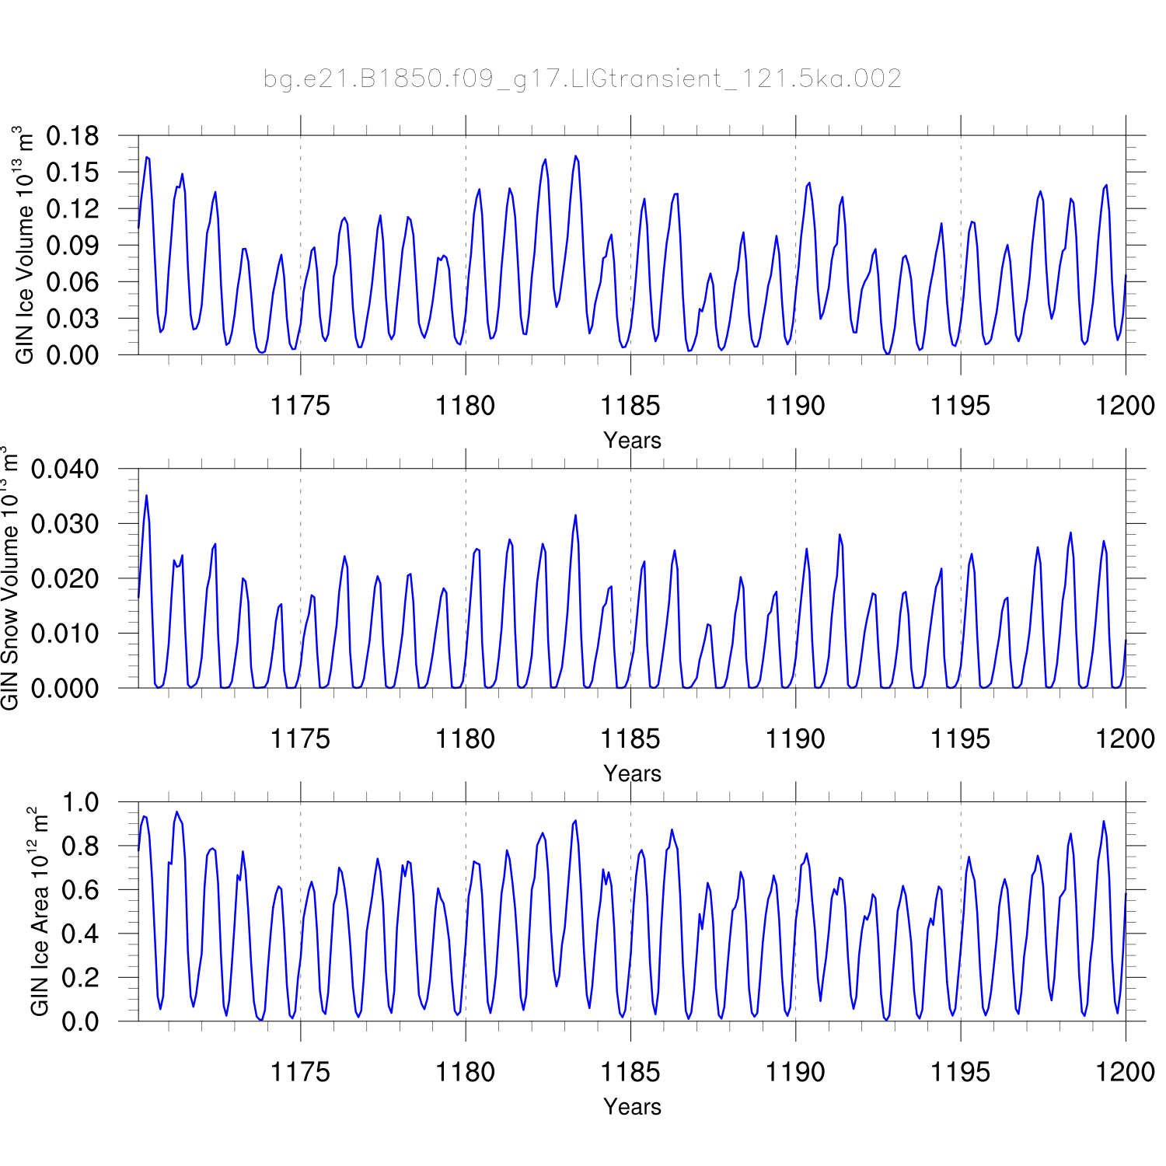Click the Years label under the top plot
This screenshot has width=1166, height=1166.
[x=632, y=440]
